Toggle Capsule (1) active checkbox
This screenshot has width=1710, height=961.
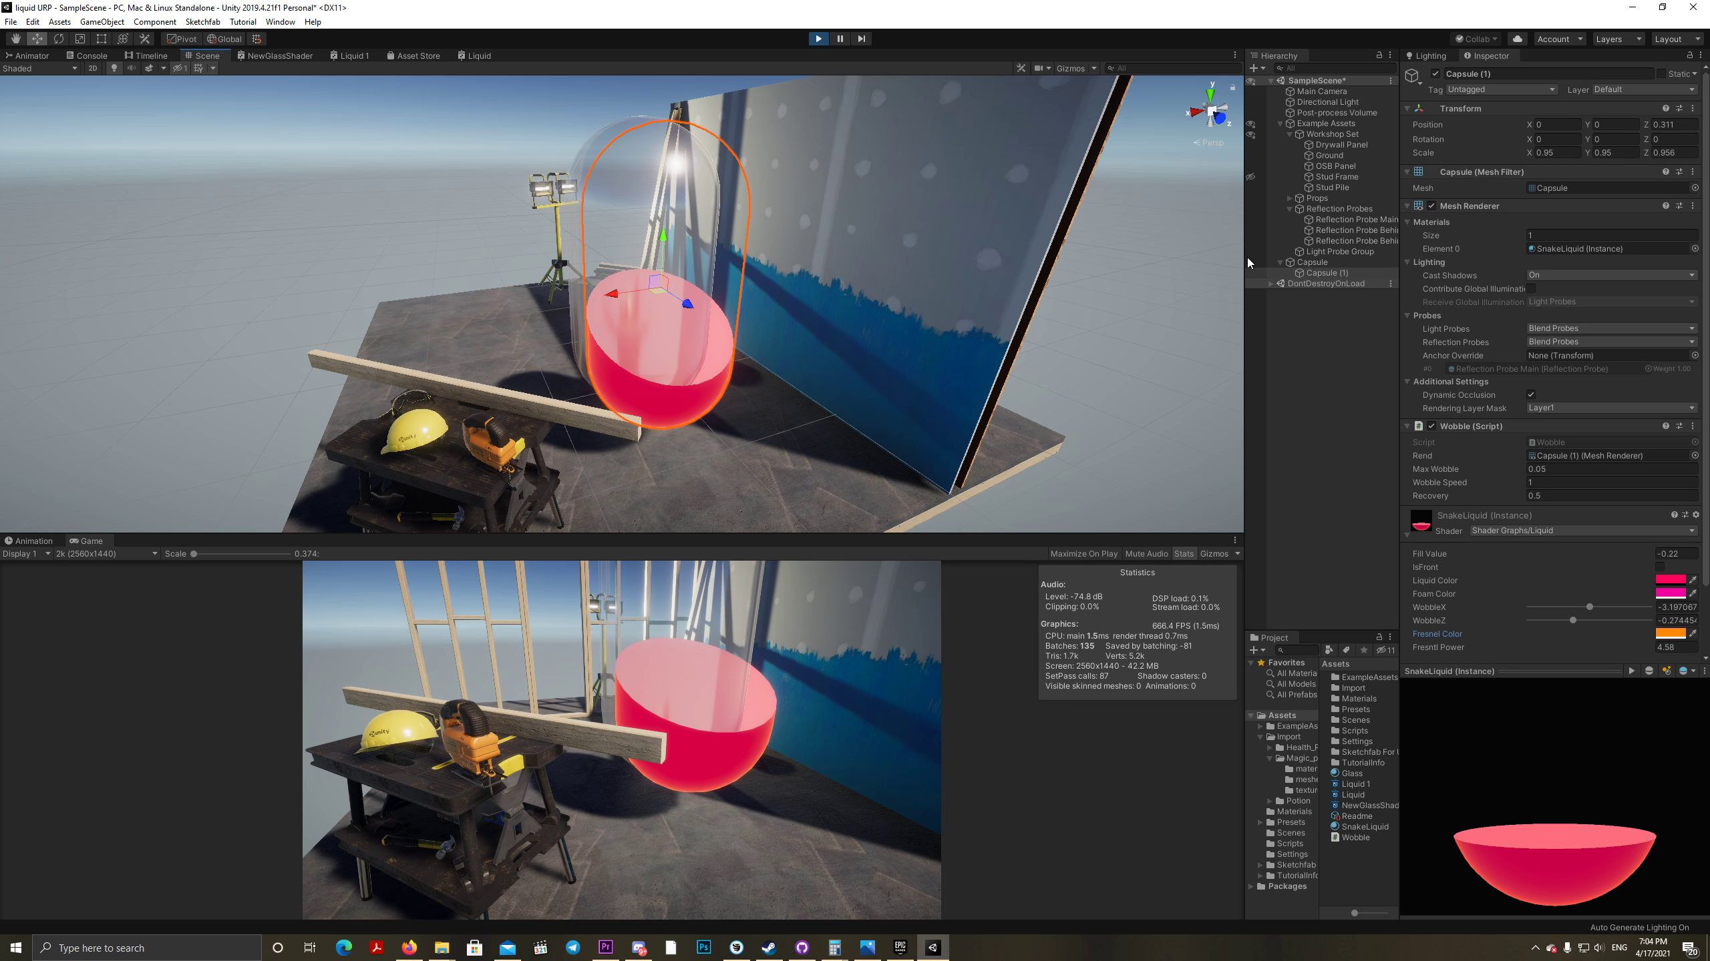pyautogui.click(x=1435, y=74)
